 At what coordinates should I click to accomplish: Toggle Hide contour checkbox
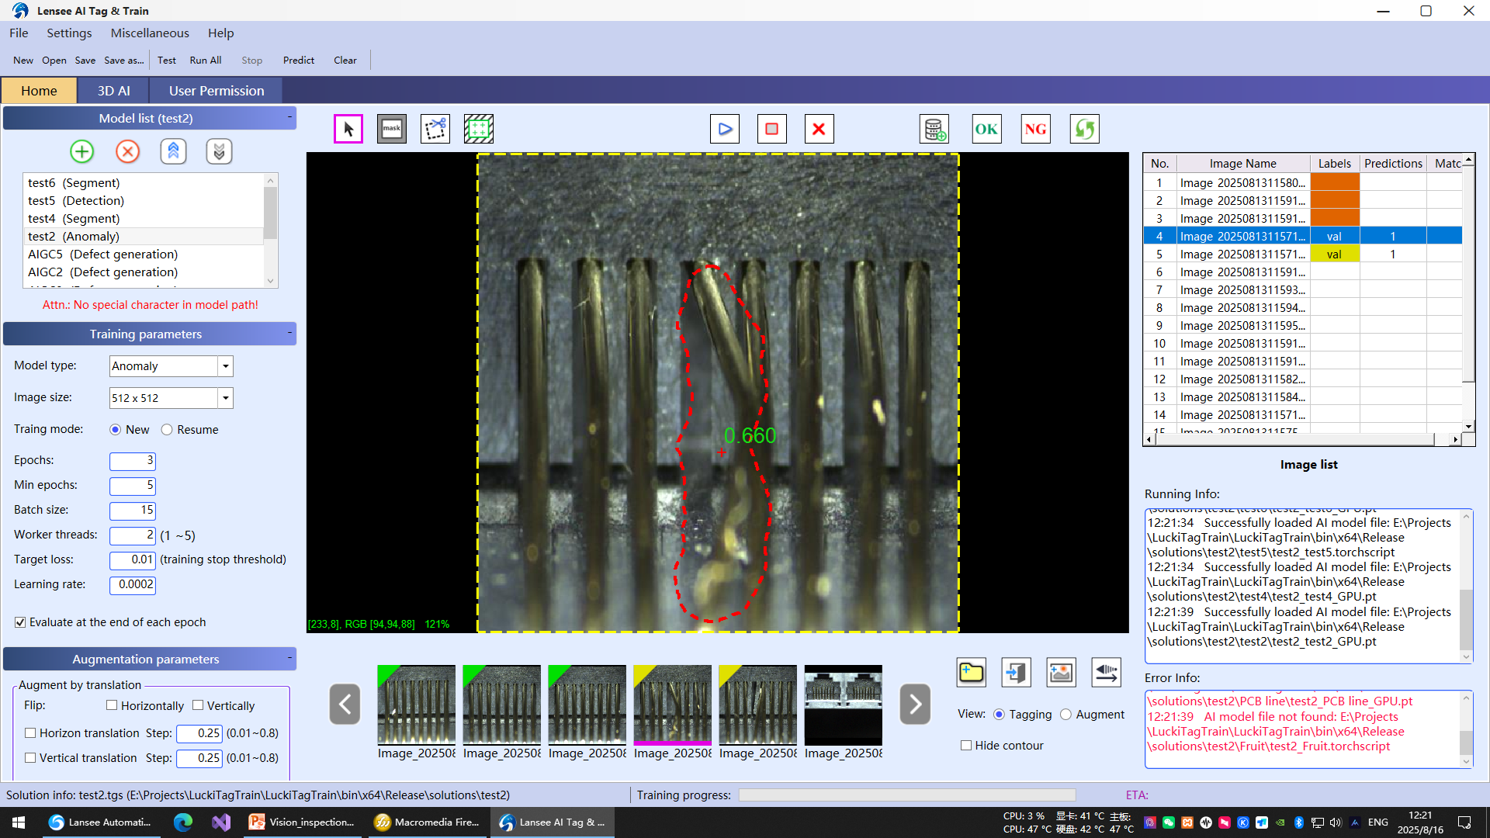point(966,745)
